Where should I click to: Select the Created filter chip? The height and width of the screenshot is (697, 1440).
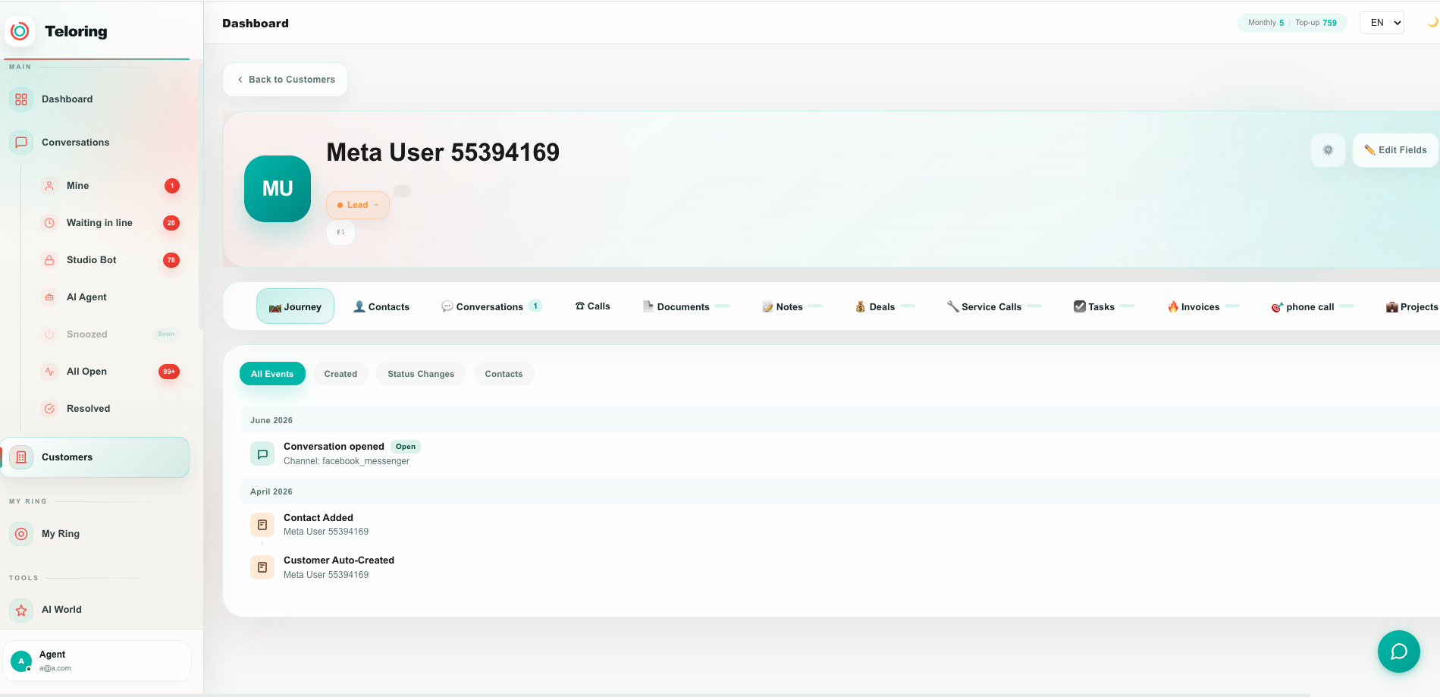340,374
